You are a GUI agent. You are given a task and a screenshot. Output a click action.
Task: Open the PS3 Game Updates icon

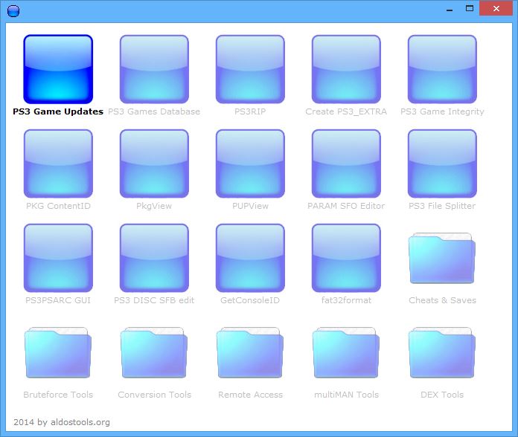tap(58, 69)
